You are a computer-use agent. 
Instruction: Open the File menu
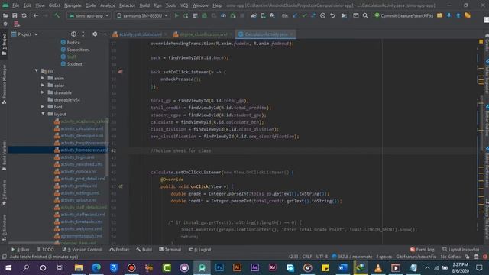tap(15, 5)
